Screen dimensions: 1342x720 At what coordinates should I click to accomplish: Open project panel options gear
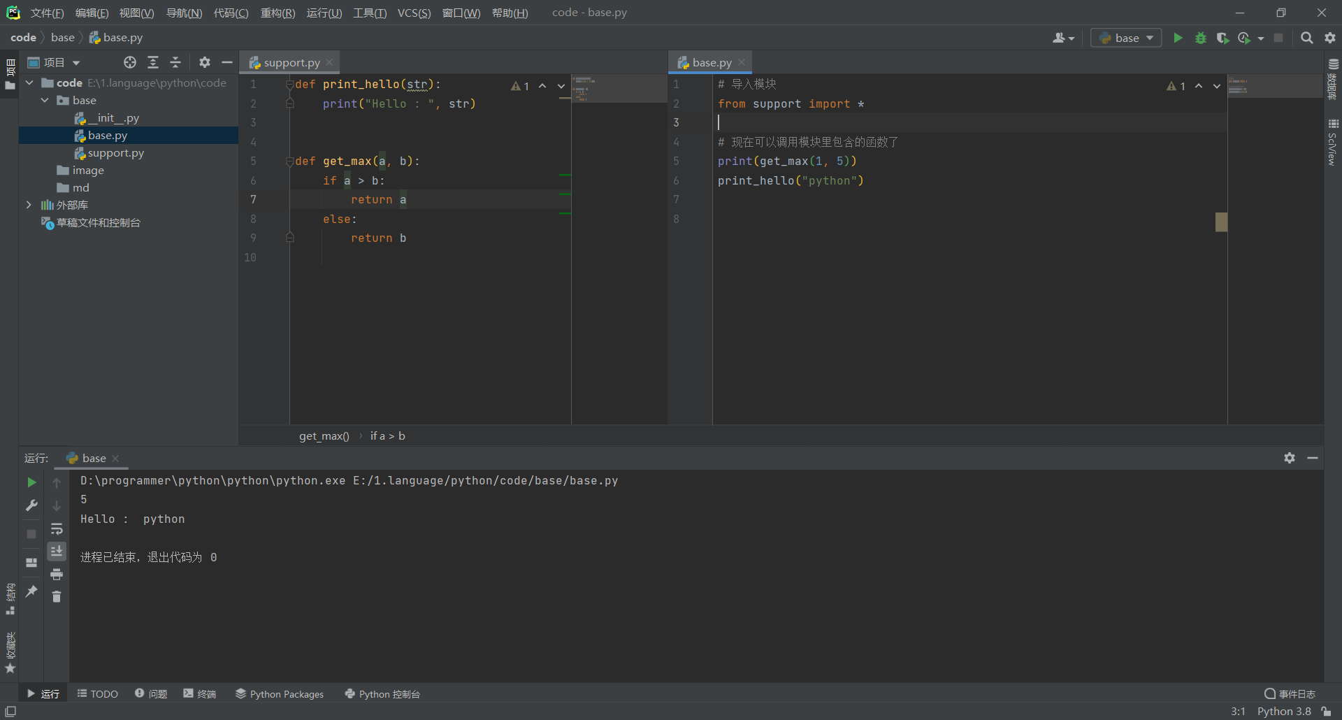[204, 62]
